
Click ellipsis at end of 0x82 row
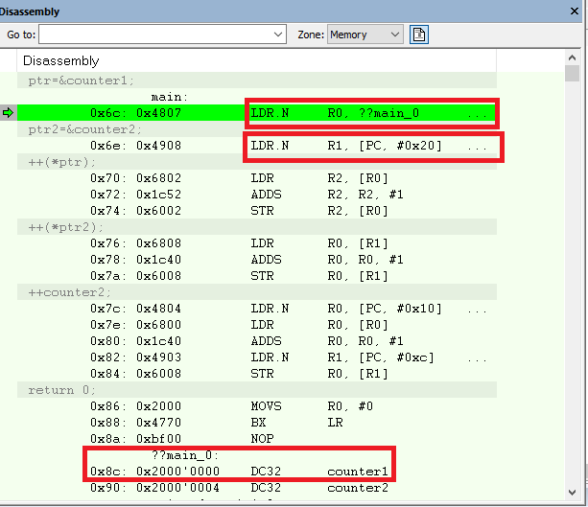477,359
